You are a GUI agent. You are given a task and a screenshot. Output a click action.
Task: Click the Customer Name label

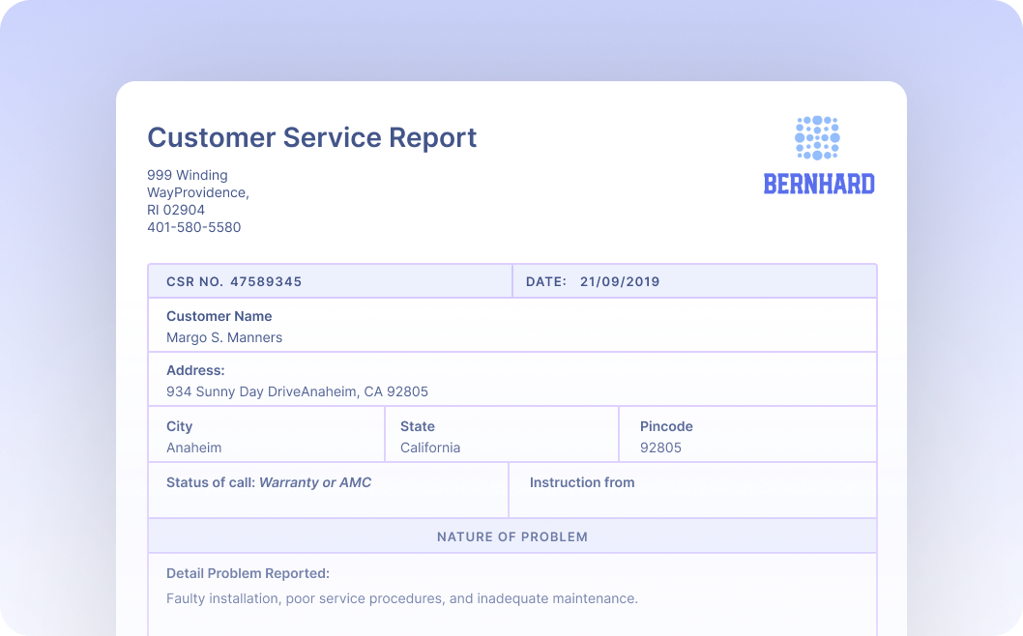pos(219,316)
